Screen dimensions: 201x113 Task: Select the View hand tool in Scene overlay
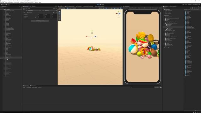tap(59, 12)
